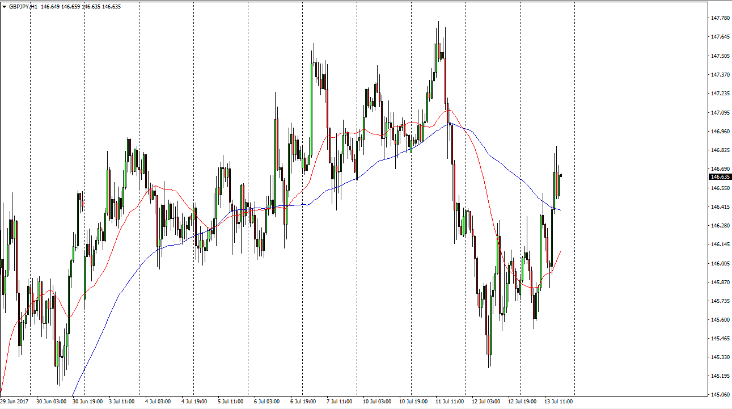This screenshot has width=732, height=409.
Task: Click the lowest candle wick on 12 Jul
Action: (489, 366)
